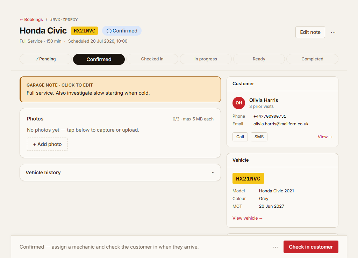This screenshot has height=258, width=358.
Task: Select the Completed status step
Action: pos(312,59)
